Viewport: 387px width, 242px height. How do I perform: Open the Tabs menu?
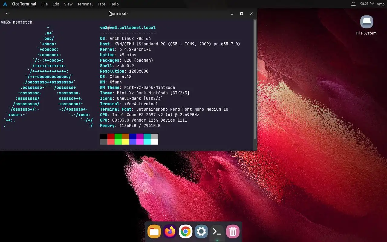pos(102,4)
